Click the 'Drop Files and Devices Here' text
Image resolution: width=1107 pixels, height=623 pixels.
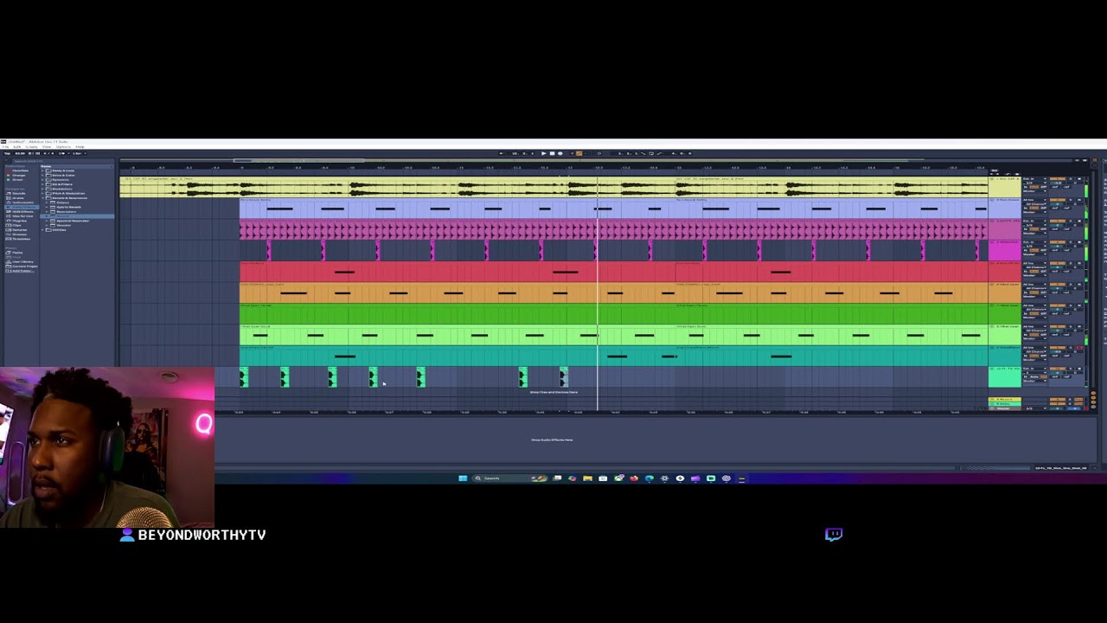pyautogui.click(x=553, y=392)
